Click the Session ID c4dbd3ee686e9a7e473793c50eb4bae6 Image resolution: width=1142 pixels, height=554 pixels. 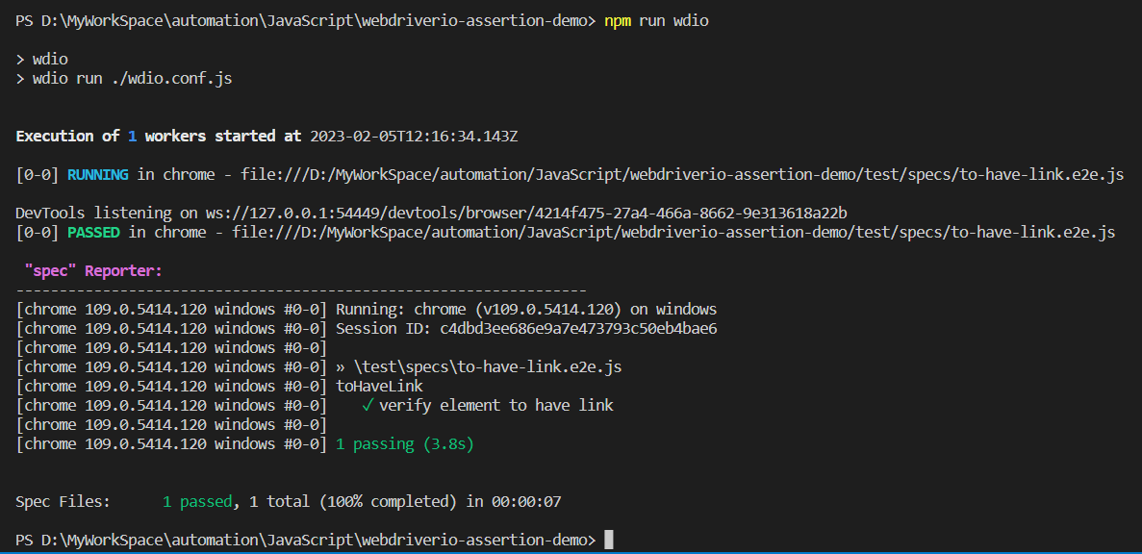pyautogui.click(x=578, y=329)
